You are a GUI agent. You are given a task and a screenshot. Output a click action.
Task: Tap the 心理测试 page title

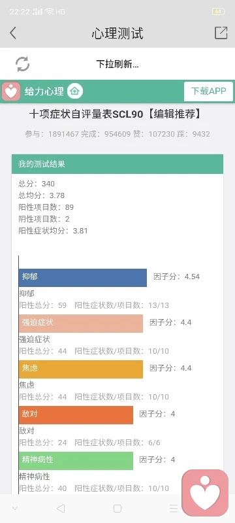[117, 33]
